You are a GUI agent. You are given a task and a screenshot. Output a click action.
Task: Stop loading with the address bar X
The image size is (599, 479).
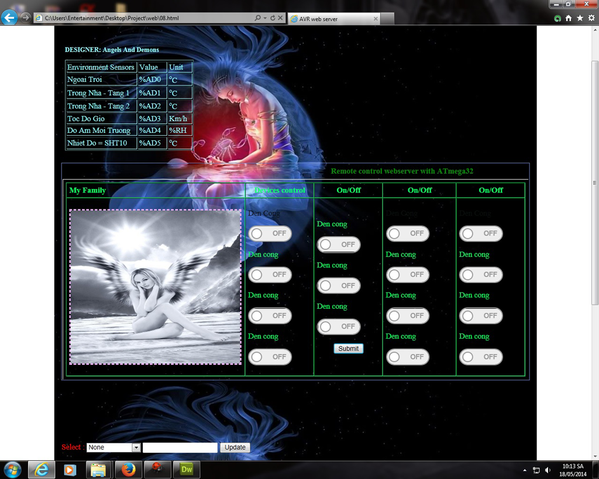coord(280,18)
